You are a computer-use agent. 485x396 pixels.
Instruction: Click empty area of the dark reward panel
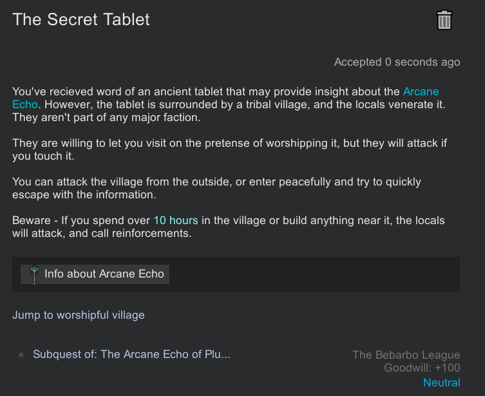click(309, 275)
